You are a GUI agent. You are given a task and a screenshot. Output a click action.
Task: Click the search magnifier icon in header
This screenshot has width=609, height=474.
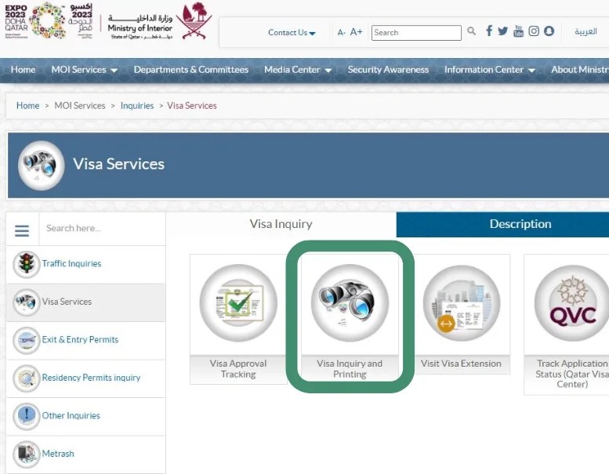471,31
